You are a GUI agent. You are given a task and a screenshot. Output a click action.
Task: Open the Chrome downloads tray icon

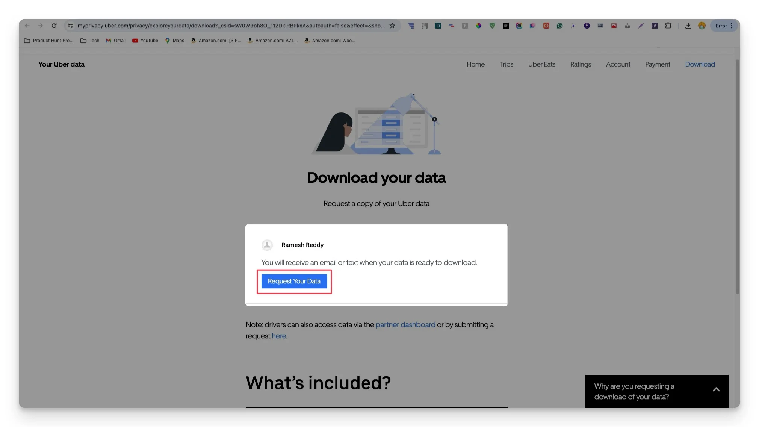688,26
